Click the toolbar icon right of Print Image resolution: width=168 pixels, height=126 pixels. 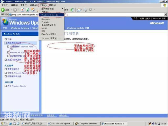tap(91, 10)
